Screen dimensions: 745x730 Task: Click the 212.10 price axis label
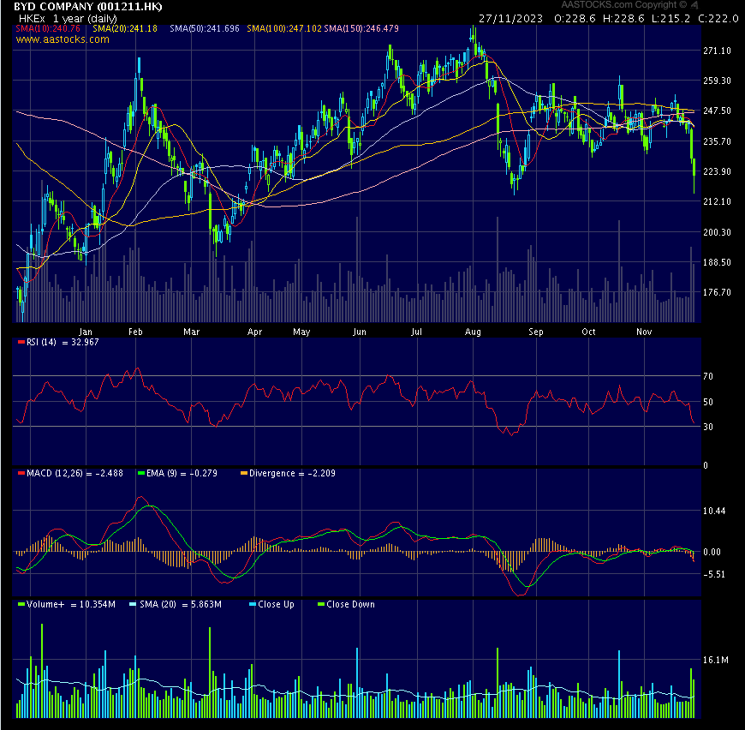pos(717,201)
